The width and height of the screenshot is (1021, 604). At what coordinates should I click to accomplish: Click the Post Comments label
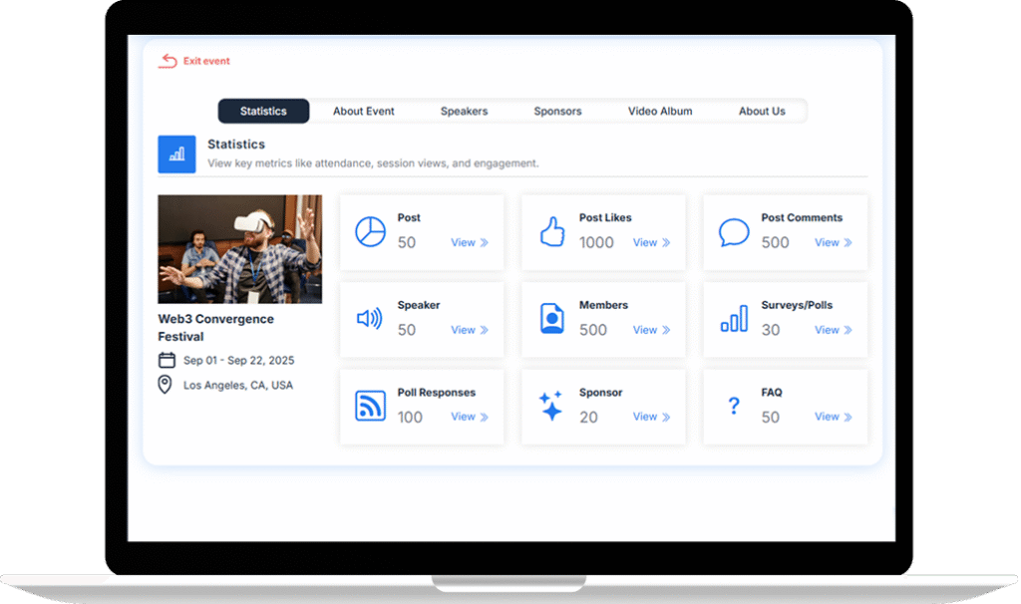tap(802, 218)
